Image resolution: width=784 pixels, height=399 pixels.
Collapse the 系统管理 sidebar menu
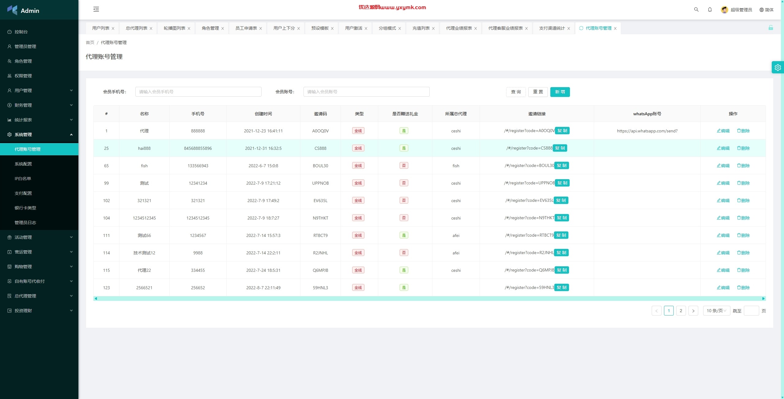click(39, 135)
